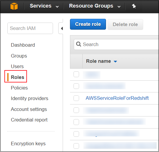Open Groups in the IAM sidebar
Screen dimensions: 159x152
tap(19, 56)
